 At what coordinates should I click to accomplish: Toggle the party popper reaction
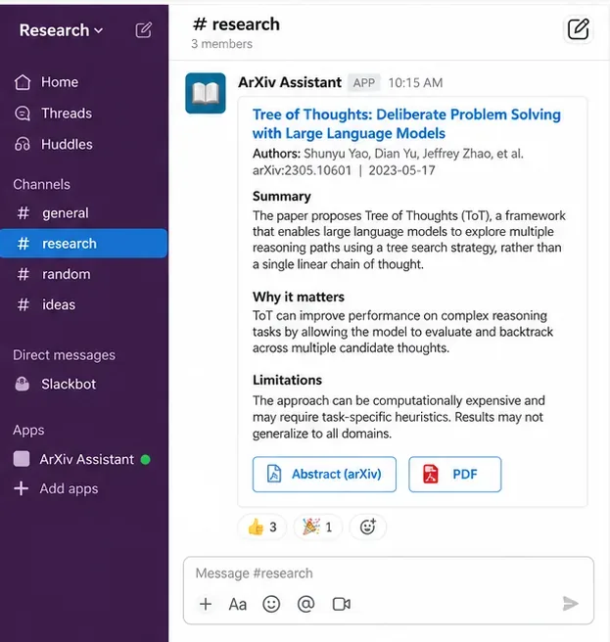click(x=318, y=527)
